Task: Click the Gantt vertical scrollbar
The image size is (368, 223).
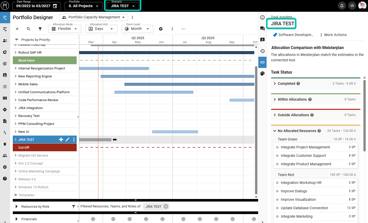Action: pos(256,130)
